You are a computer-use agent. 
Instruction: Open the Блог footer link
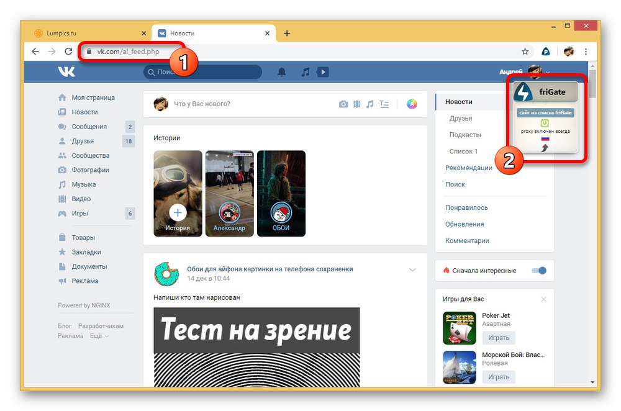tap(65, 327)
